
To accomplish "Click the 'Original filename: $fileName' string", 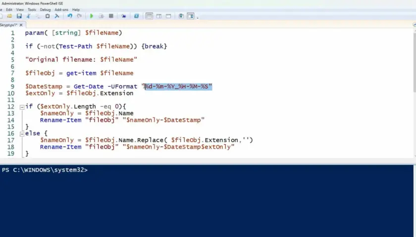I will coord(81,60).
